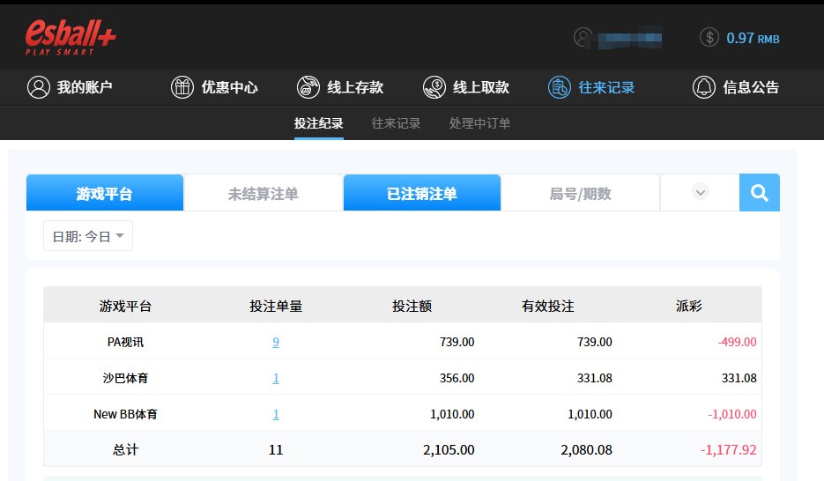Click the 线上取款 withdrawal icon
This screenshot has height=481, width=824.
(434, 87)
